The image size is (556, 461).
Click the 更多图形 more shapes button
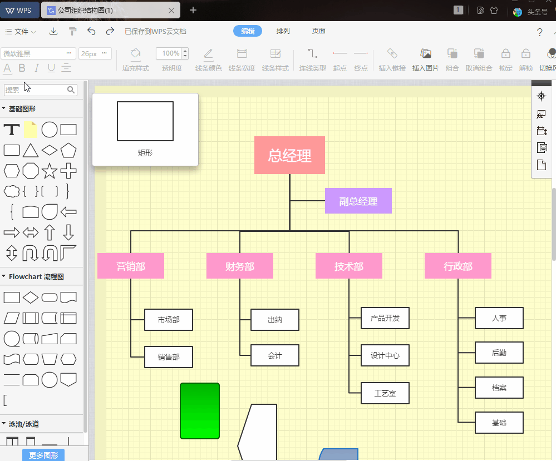[43, 454]
